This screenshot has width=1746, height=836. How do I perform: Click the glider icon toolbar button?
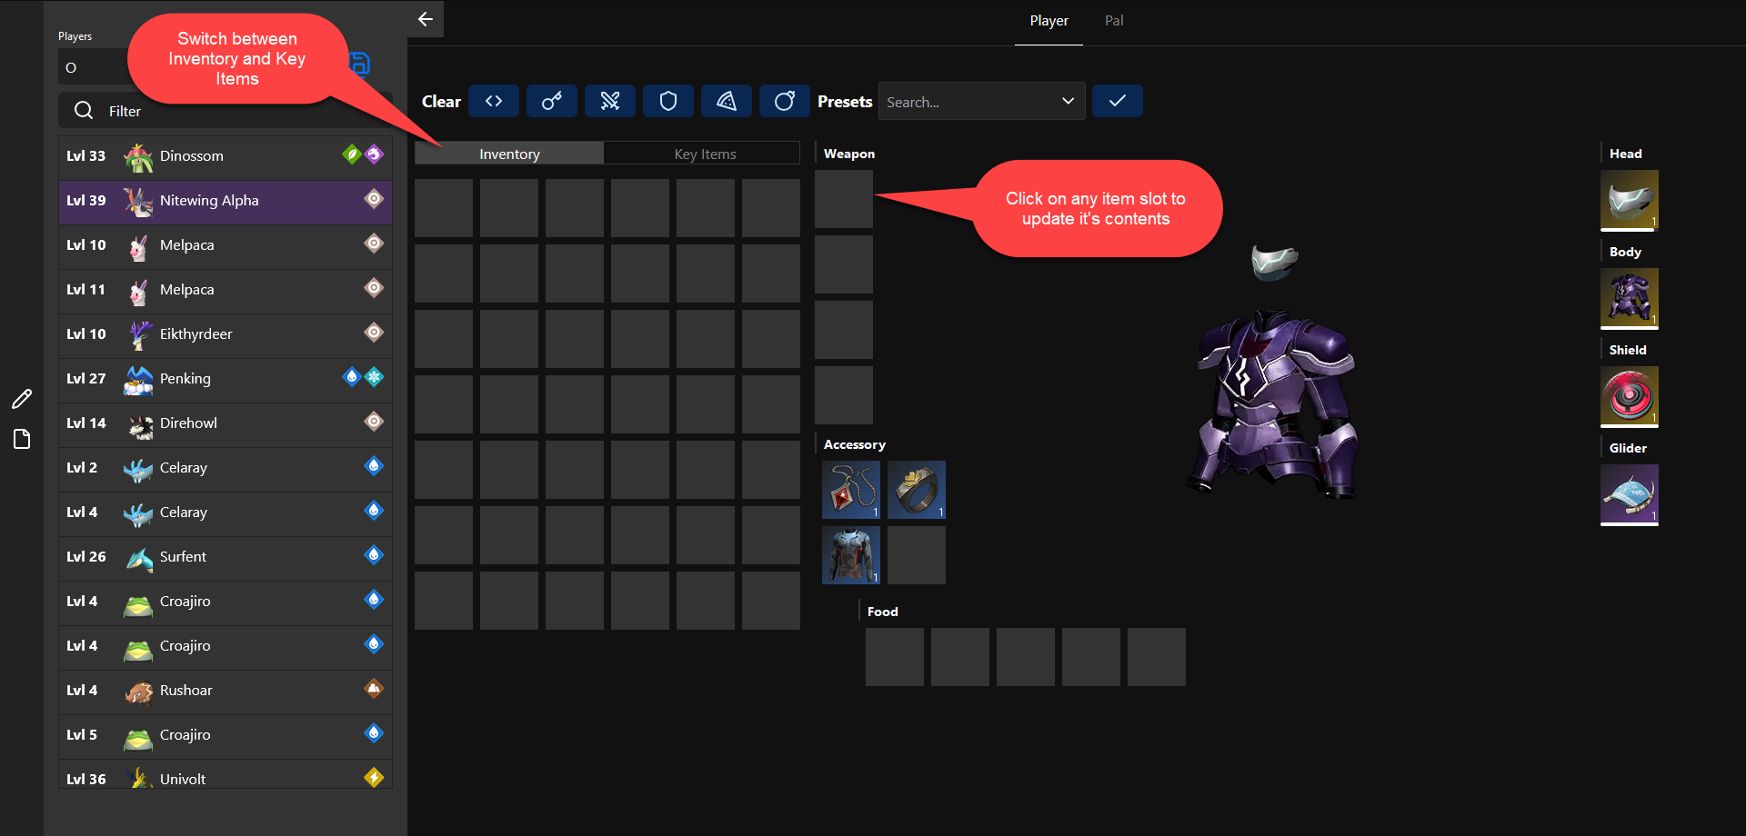click(x=727, y=101)
